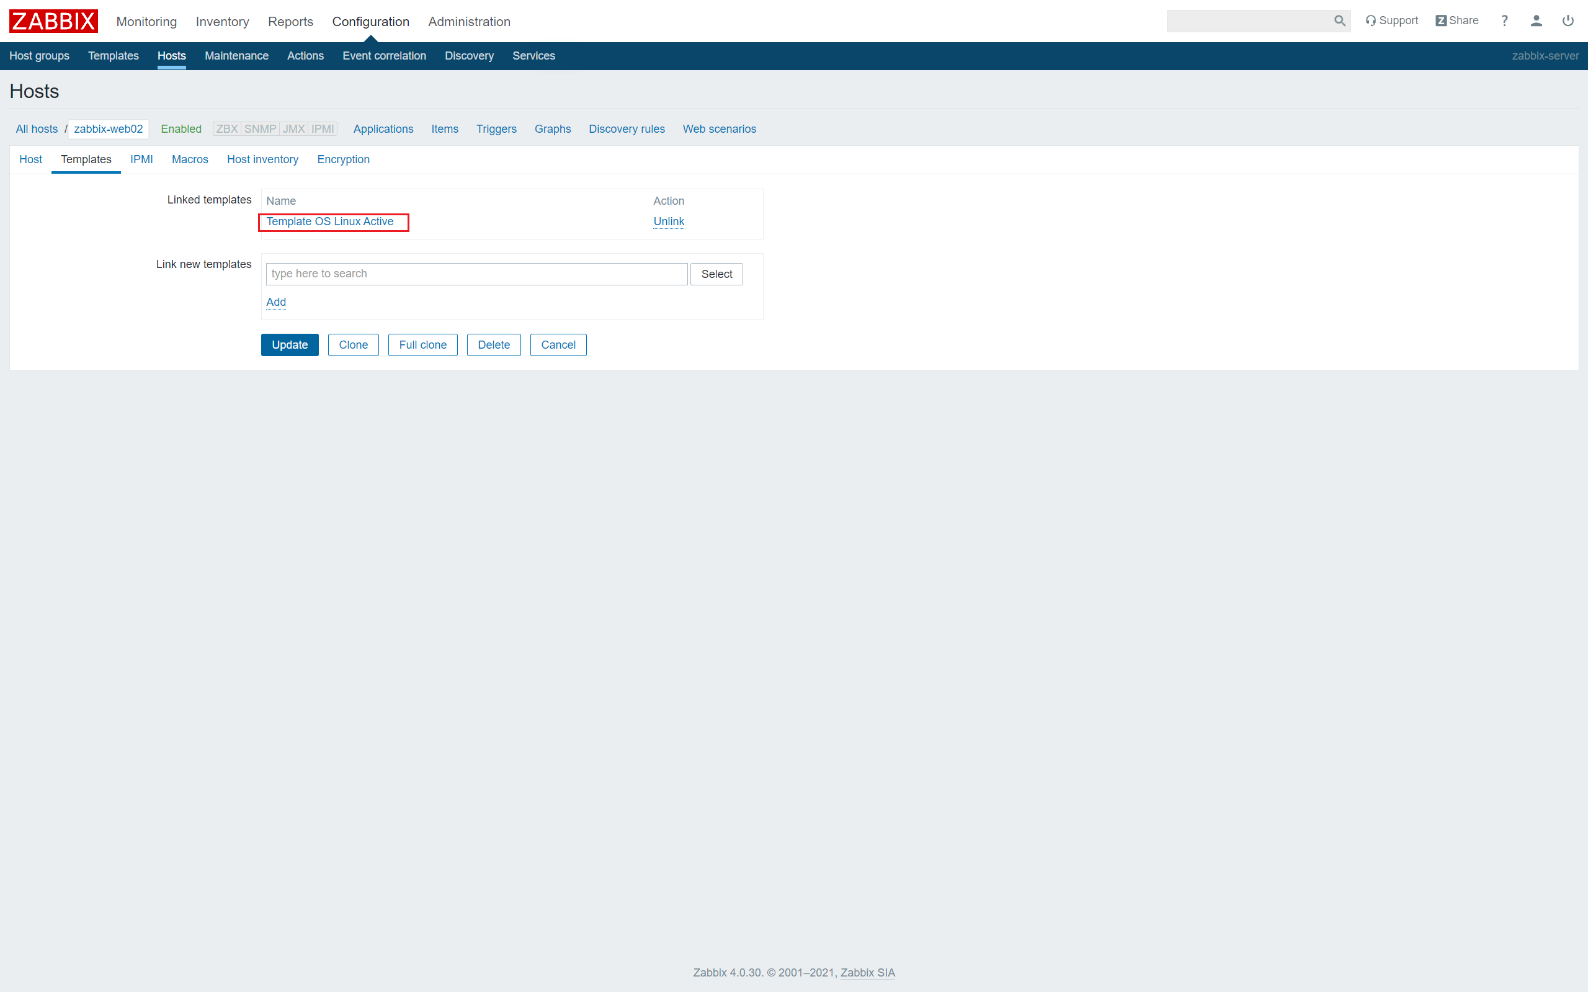Viewport: 1588px width, 992px height.
Task: Open host Graphs list
Action: coord(553,129)
